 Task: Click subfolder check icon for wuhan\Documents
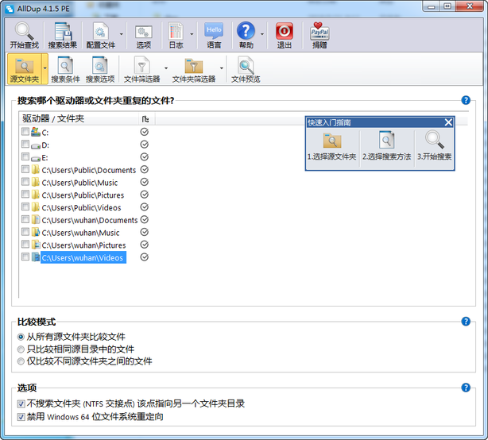144,219
